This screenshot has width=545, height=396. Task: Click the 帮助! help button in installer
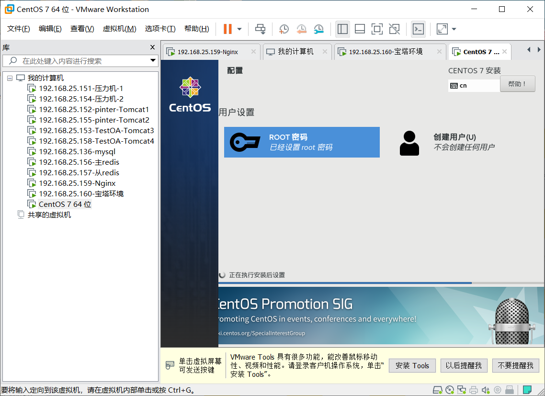pyautogui.click(x=518, y=84)
